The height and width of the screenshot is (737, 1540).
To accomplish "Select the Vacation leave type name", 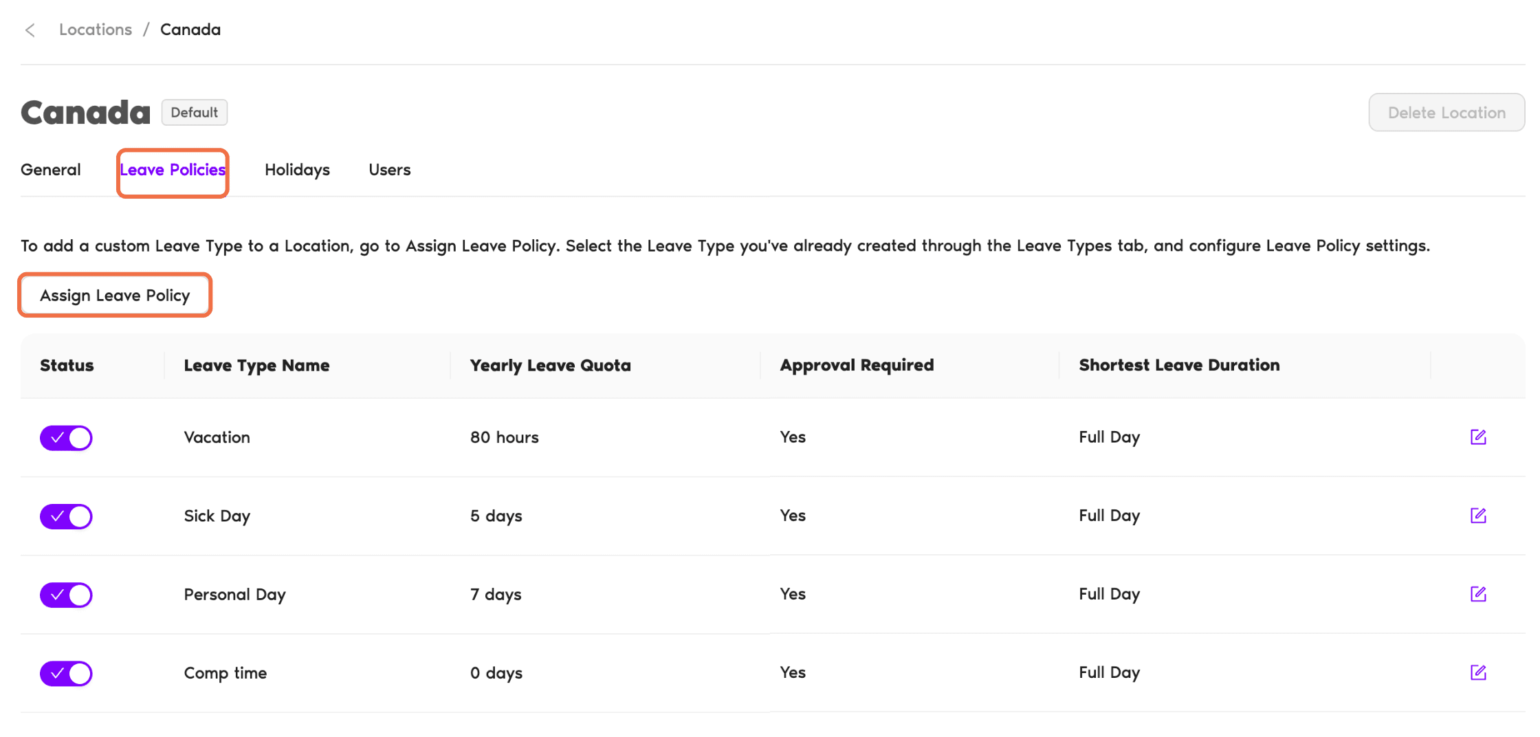I will pyautogui.click(x=217, y=437).
